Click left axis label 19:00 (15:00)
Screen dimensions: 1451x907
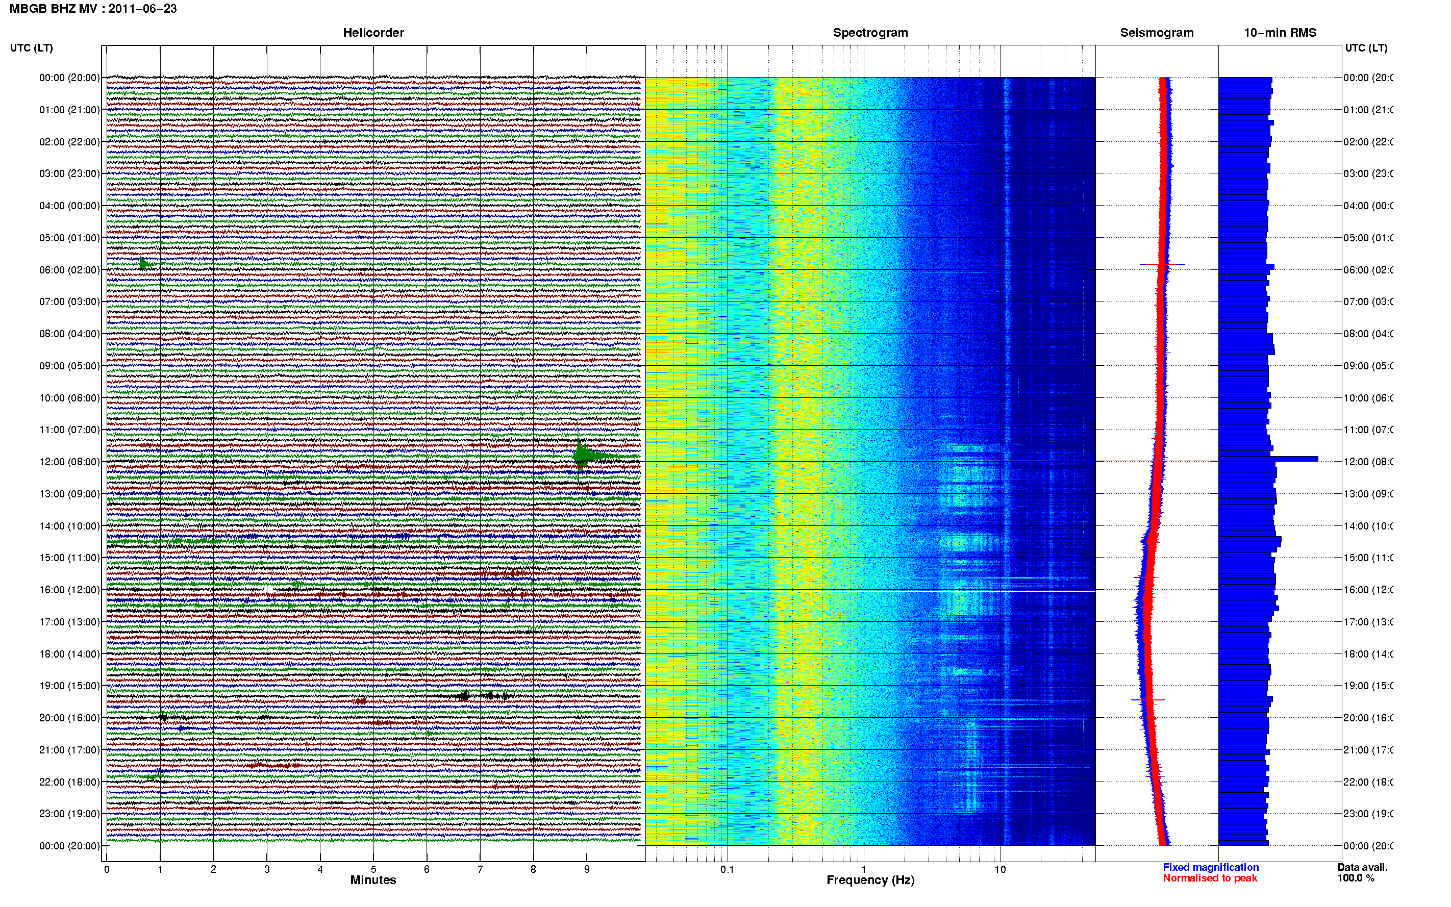pos(69,686)
